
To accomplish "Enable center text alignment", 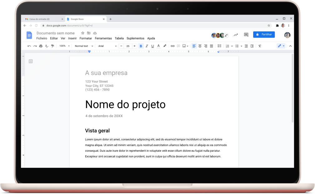I will [200, 46].
